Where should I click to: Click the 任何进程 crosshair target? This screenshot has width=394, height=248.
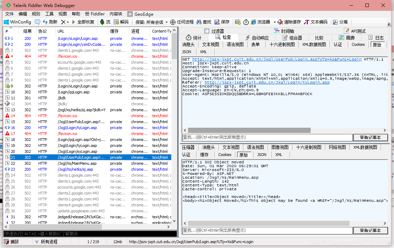point(182,22)
